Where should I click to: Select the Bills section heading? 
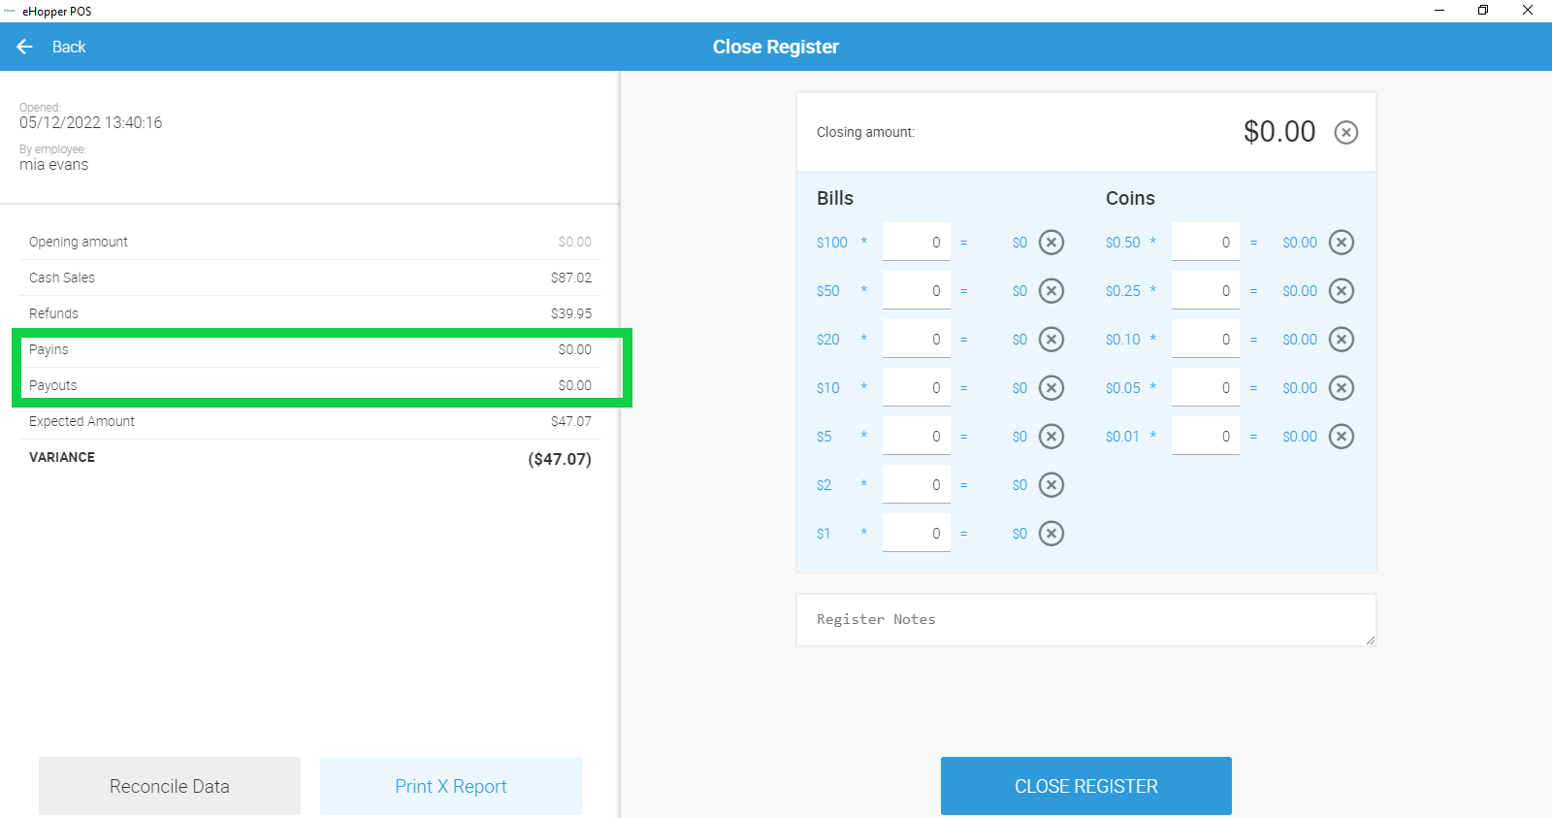(x=835, y=198)
